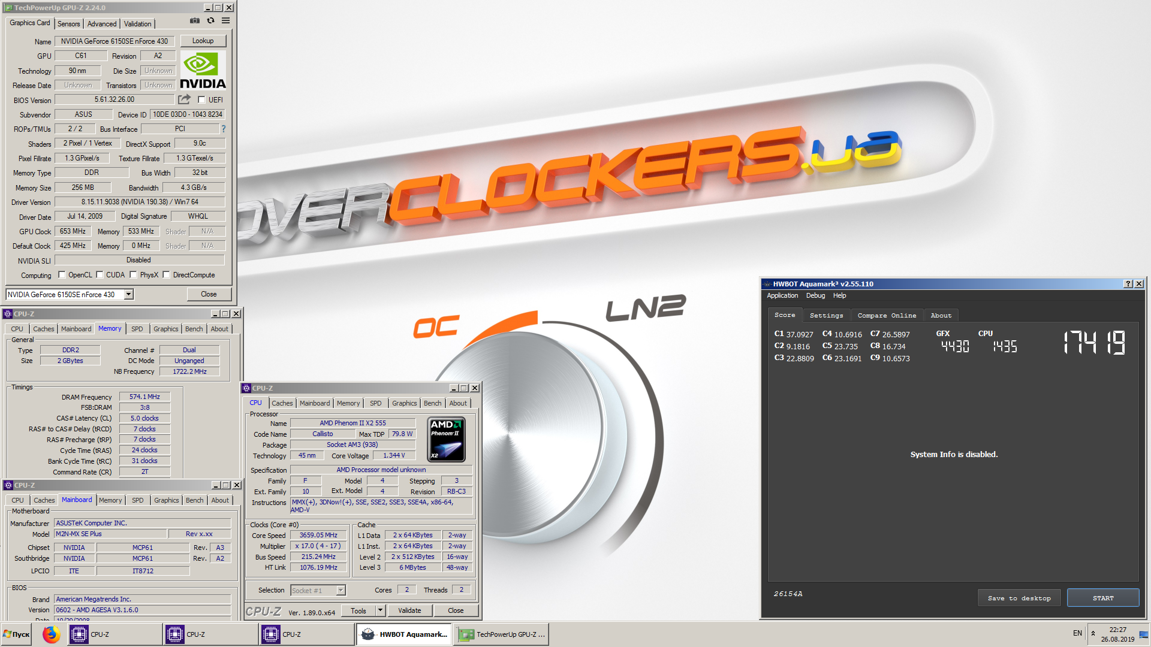
Task: Open the GPU-Z hamburger menu icon
Action: 225,20
